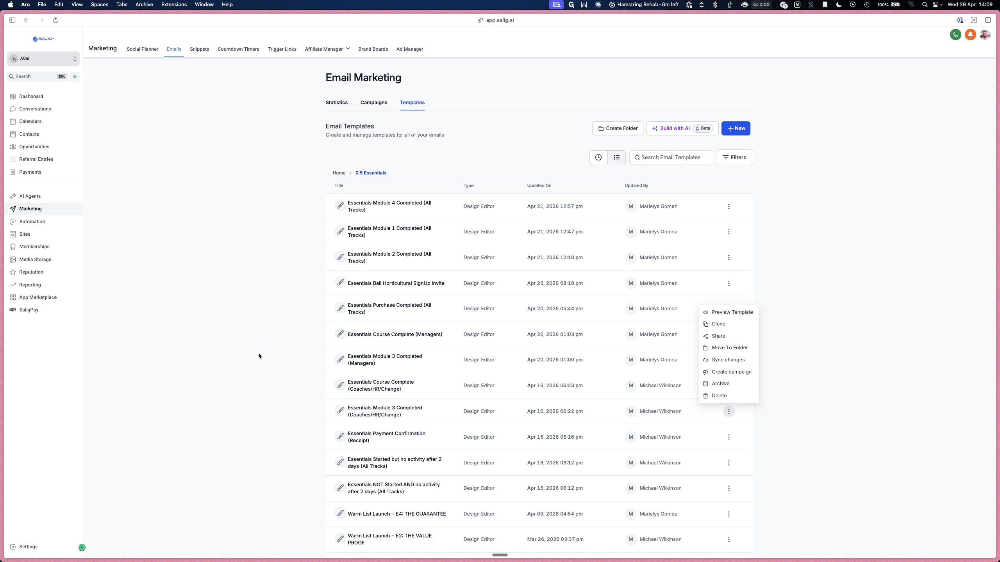Open the Snippets marketing tab
Screen dimensions: 1000x562
(199, 49)
